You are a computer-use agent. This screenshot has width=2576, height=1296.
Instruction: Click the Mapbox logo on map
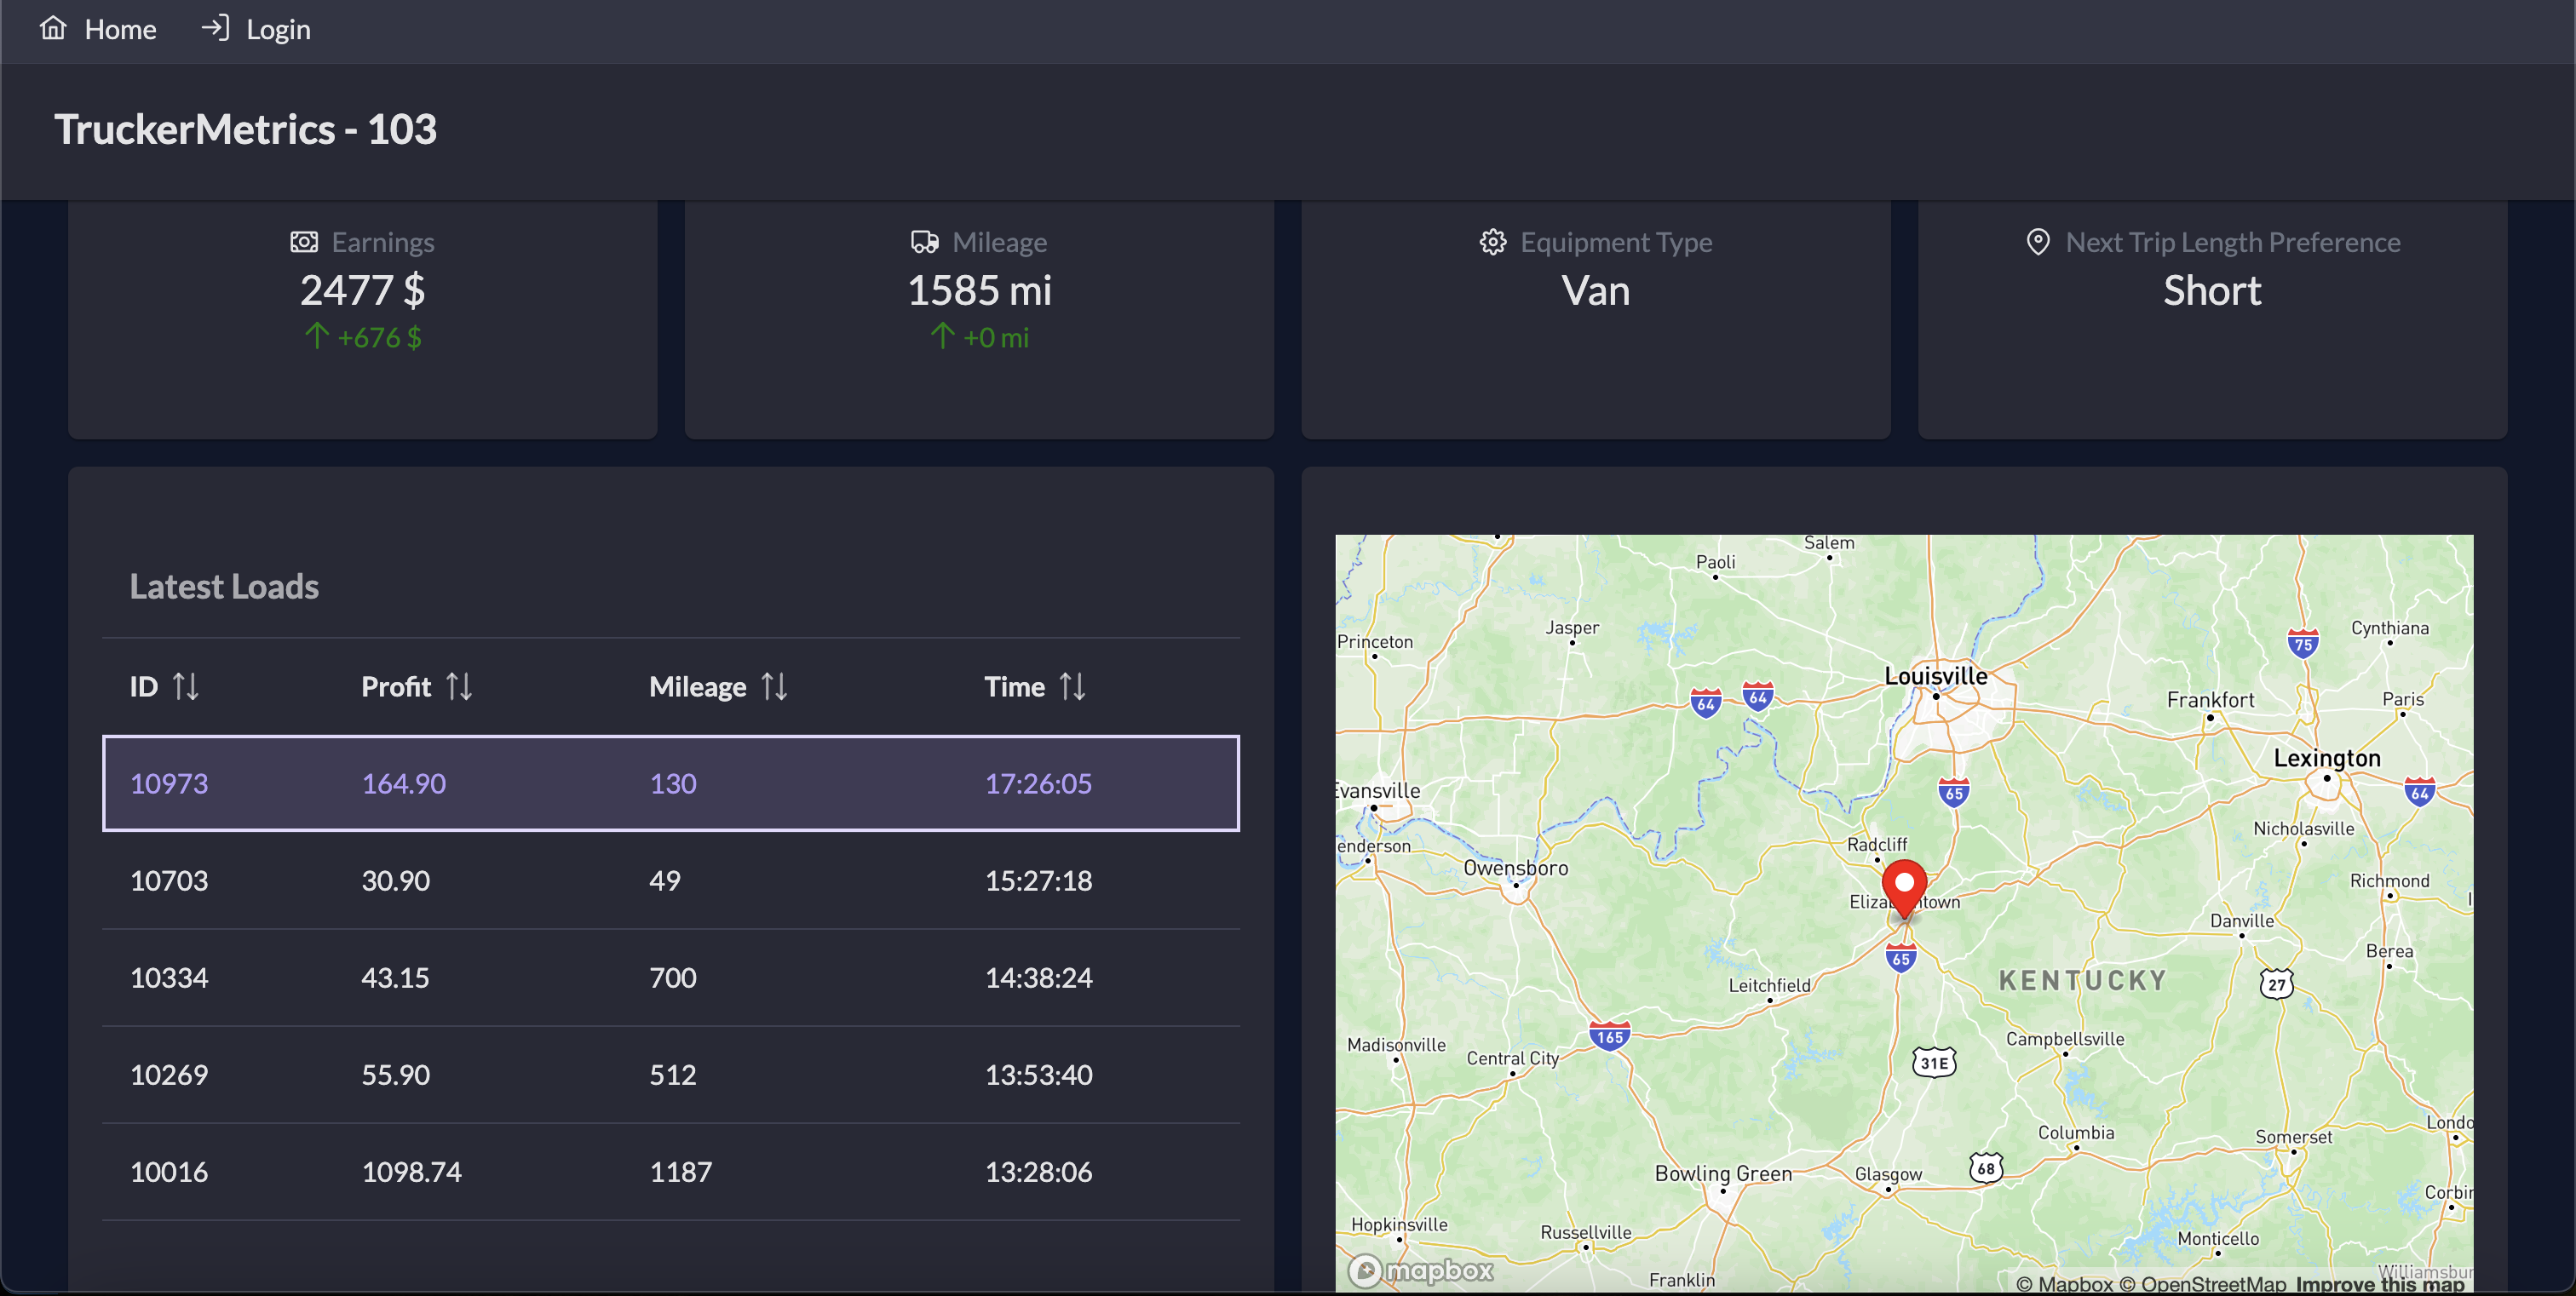[x=1420, y=1270]
